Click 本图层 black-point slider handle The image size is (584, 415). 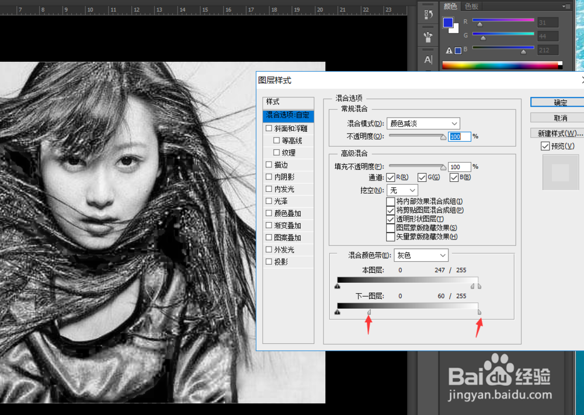coord(337,286)
